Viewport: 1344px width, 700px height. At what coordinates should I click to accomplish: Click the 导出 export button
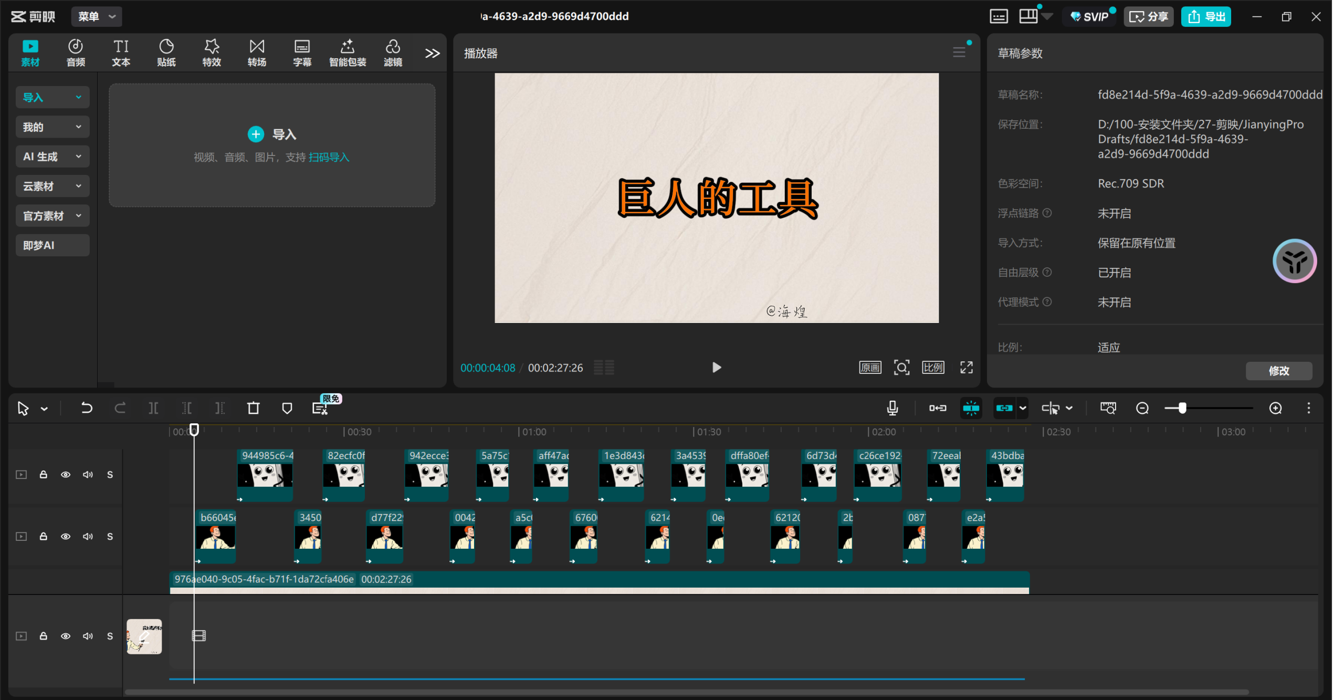click(1206, 16)
